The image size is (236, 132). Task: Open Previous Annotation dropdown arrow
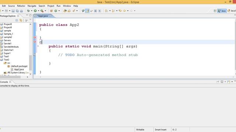(117, 11)
